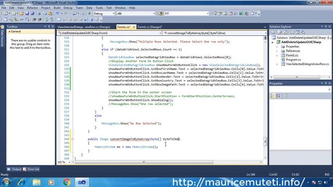Collapse the General toolbox group
The image size is (333, 187).
click(9, 31)
